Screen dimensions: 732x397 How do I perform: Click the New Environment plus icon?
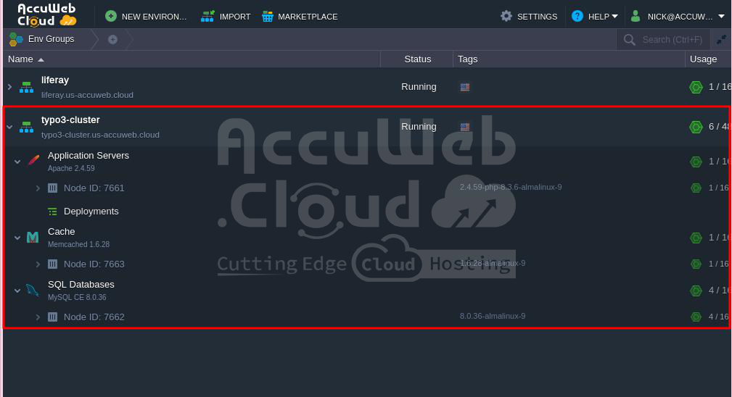point(110,16)
